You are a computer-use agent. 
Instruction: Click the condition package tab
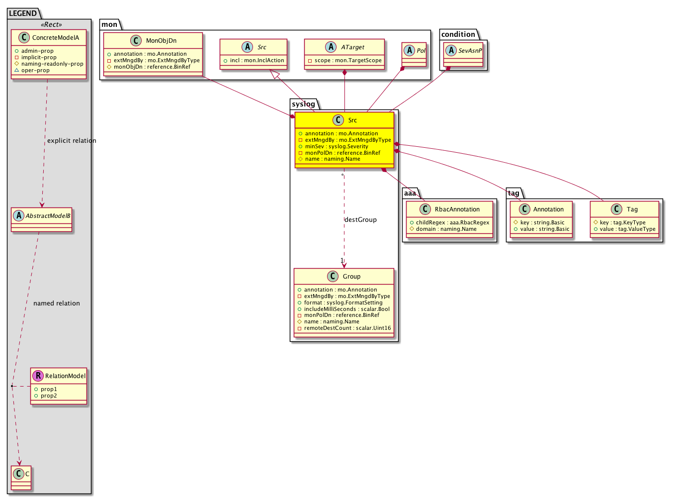pyautogui.click(x=458, y=34)
